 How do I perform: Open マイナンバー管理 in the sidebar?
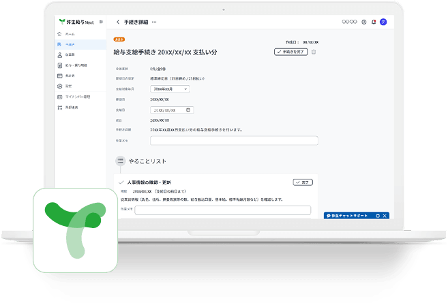80,97
